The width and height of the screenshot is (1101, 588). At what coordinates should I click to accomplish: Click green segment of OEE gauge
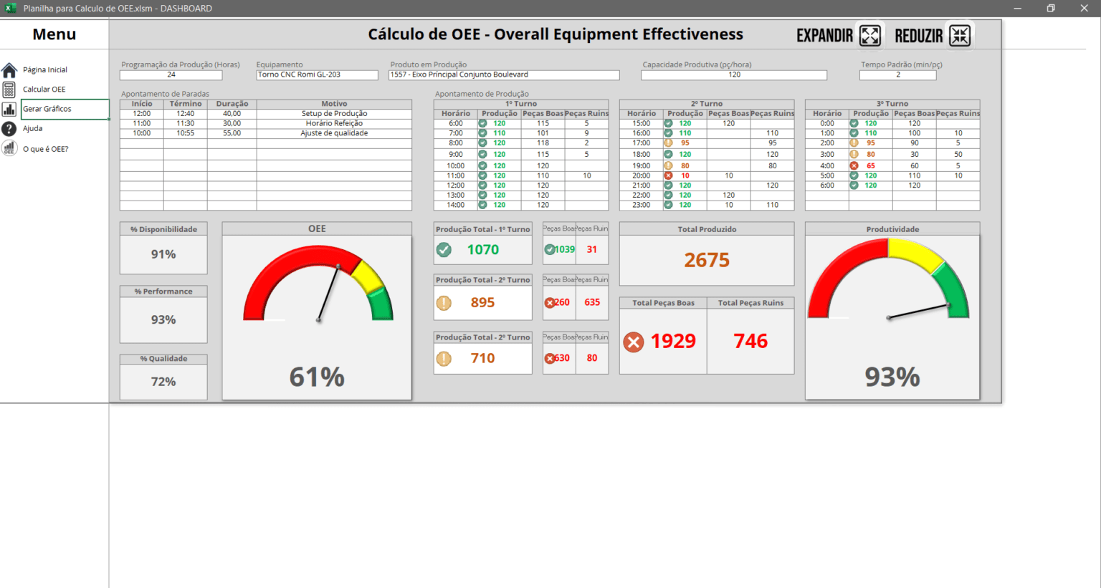tap(381, 304)
